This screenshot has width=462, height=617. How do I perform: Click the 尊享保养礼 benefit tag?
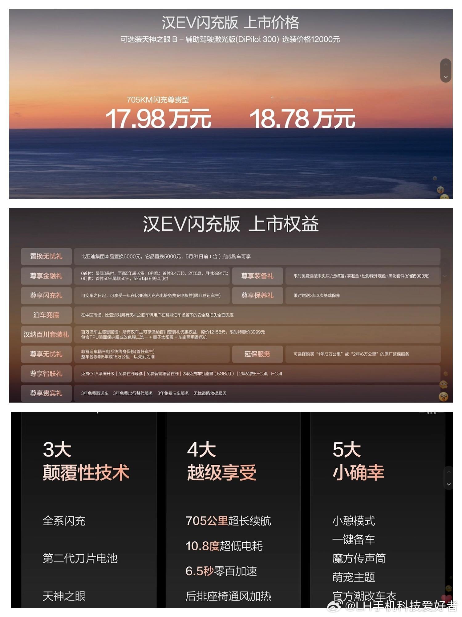tap(257, 296)
